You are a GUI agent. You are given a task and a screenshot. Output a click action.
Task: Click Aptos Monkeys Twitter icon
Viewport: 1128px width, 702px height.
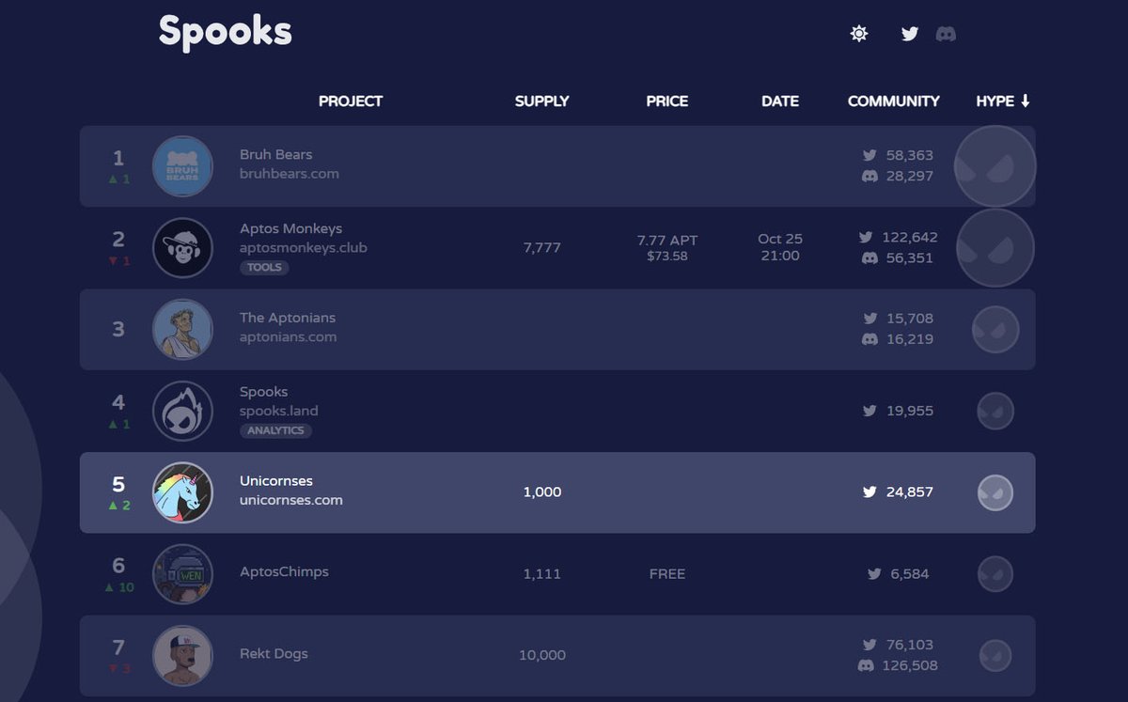coord(866,237)
